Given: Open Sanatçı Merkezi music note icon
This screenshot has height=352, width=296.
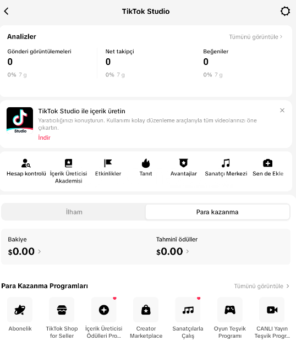Looking at the screenshot, I should tap(226, 163).
